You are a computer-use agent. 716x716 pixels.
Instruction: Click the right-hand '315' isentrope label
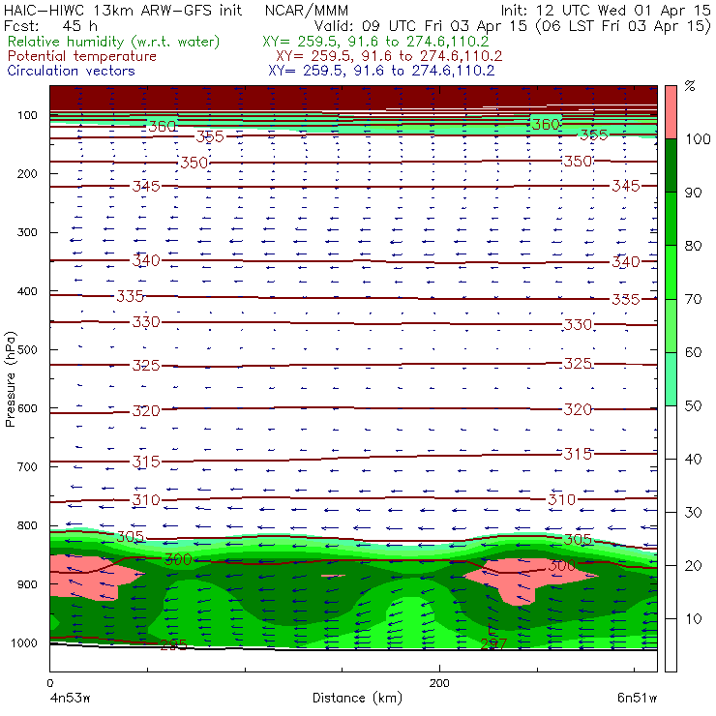(578, 454)
